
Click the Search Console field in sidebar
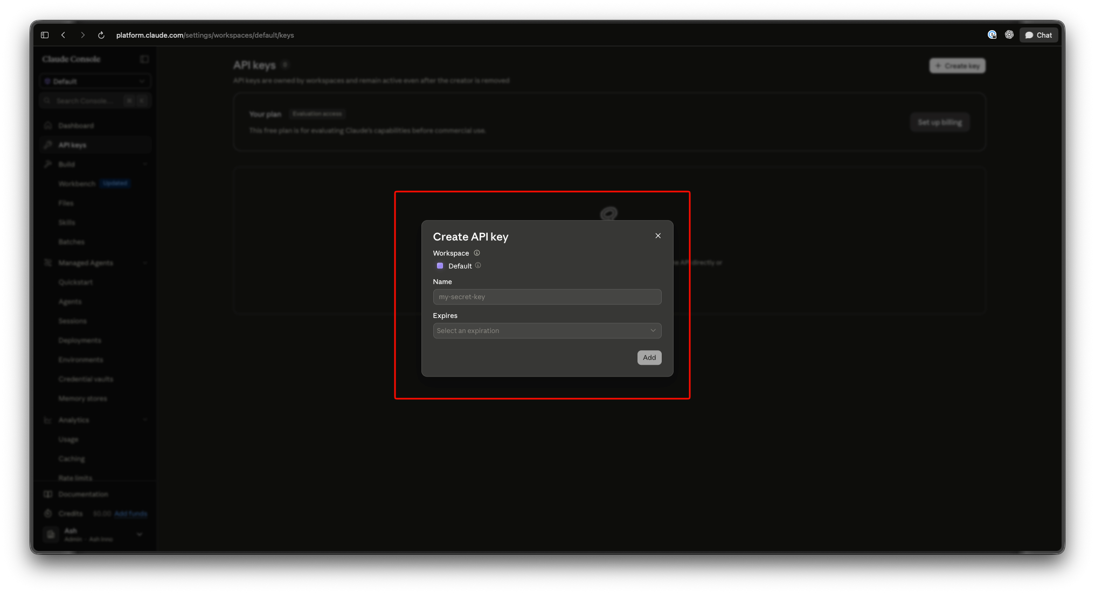[x=95, y=101]
